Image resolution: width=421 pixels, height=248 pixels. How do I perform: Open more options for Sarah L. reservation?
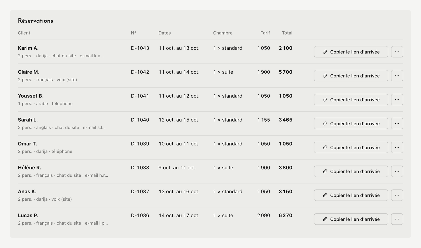coord(397,123)
